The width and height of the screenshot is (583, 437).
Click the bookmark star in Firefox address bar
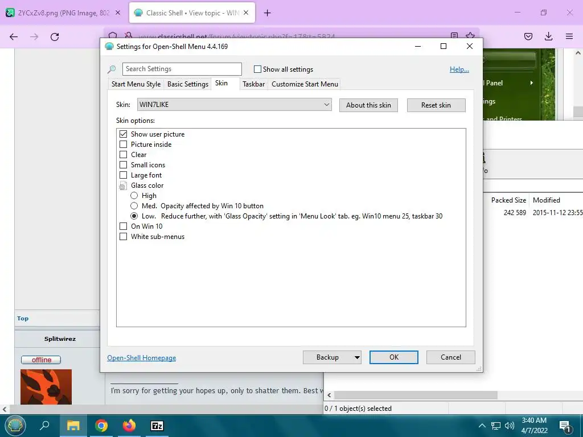pyautogui.click(x=470, y=36)
